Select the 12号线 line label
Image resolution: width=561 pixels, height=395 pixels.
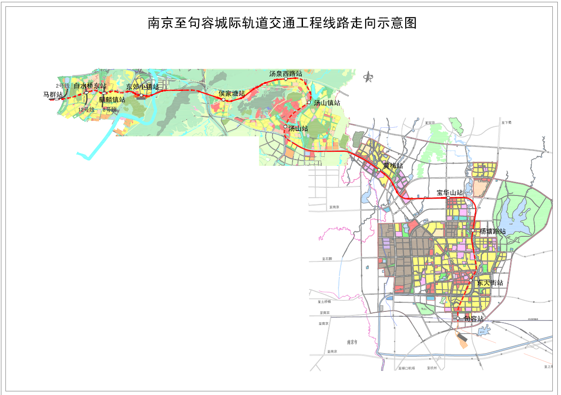coord(87,110)
